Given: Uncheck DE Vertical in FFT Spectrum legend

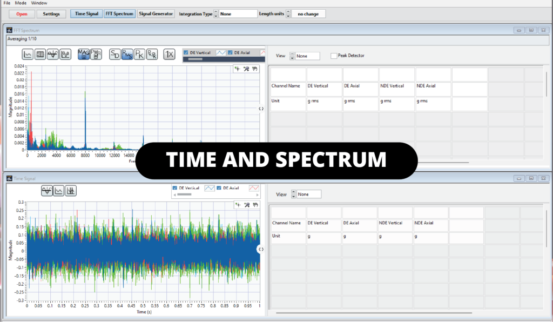Looking at the screenshot, I should (186, 52).
